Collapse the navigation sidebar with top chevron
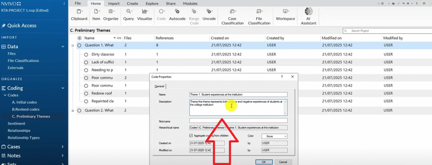The width and height of the screenshot is (432, 165). pyautogui.click(x=64, y=3)
